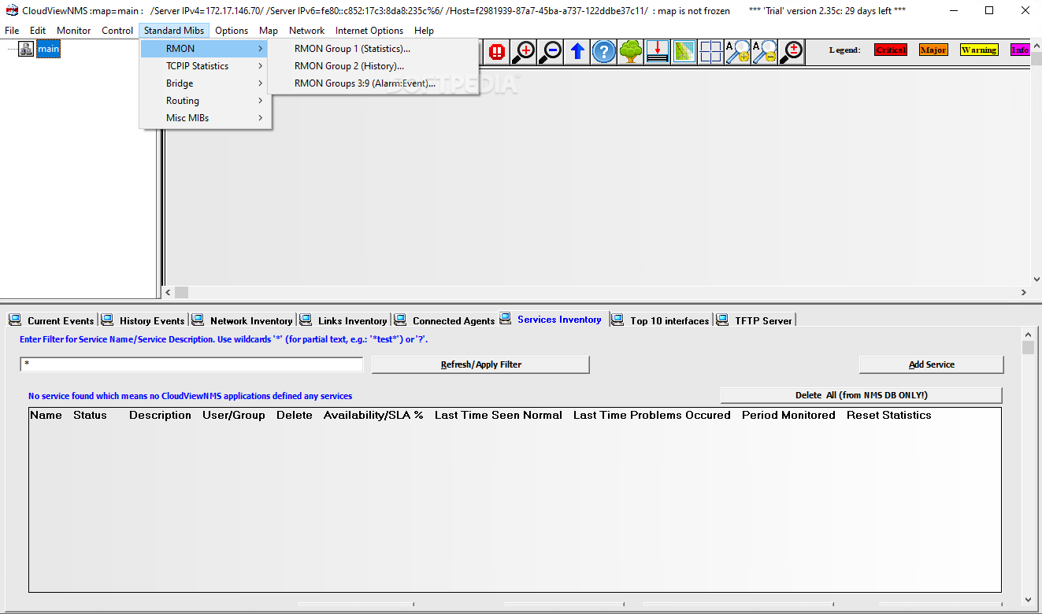Expand the Misc MIBs submenu
The width and height of the screenshot is (1042, 614).
tap(206, 118)
